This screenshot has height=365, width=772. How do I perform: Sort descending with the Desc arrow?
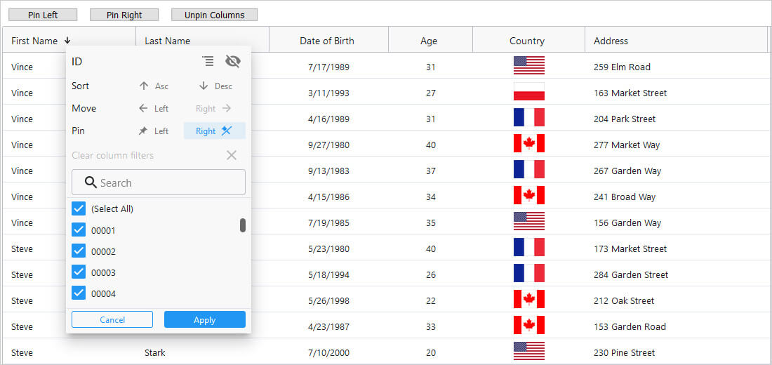click(215, 86)
